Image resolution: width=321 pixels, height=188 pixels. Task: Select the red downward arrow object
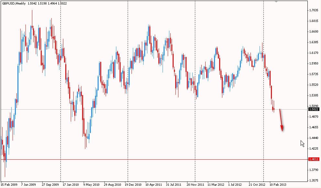click(281, 120)
